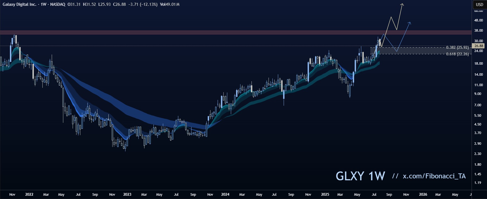Click the 2024 label on time axis

(225, 194)
